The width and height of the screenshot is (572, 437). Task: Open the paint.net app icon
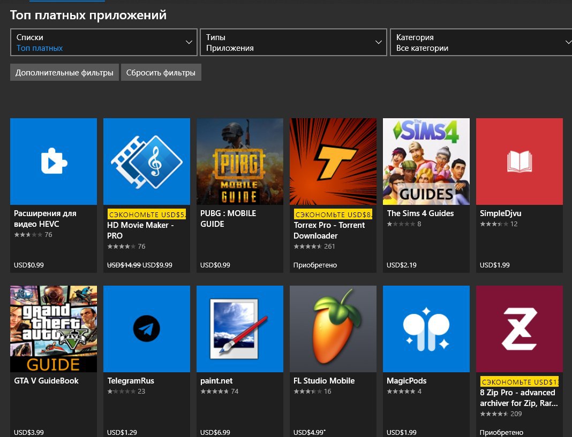coord(239,329)
